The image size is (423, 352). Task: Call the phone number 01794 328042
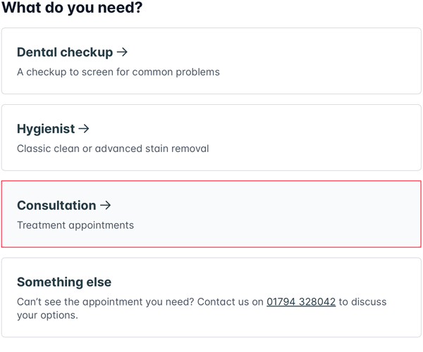tap(301, 301)
